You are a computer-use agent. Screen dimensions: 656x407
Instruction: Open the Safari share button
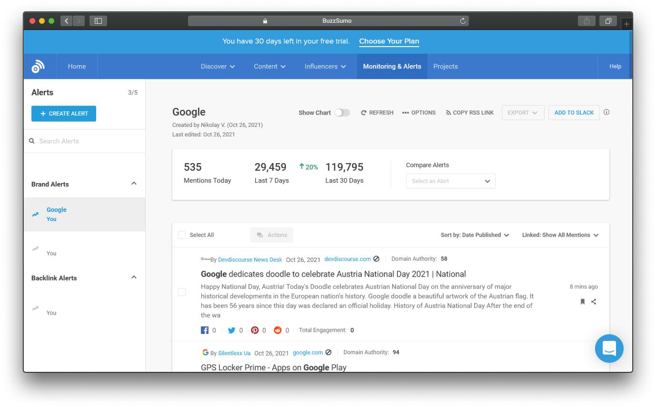[586, 21]
